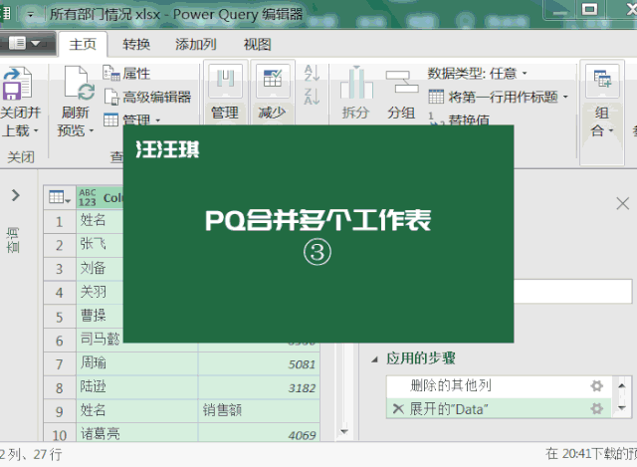Sort descending Z to A
Viewport: 637px width, 467px height.
click(x=312, y=97)
